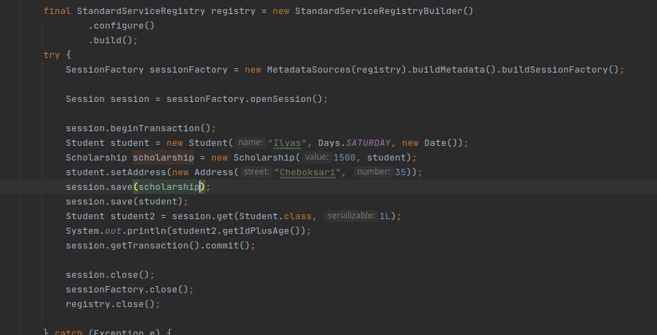Click 'session.beginTransaction();' line
This screenshot has height=335, width=657.
140,128
